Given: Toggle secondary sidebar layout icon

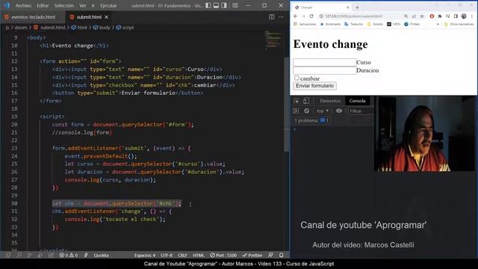Looking at the screenshot, I should [x=224, y=5].
